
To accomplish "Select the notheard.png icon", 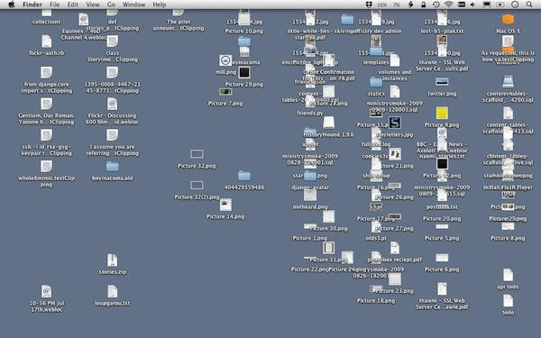I will 310,195.
